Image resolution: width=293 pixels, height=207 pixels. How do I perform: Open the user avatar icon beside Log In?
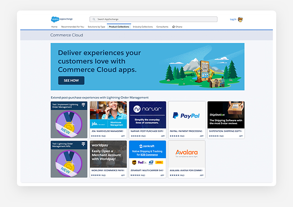[x=240, y=19]
